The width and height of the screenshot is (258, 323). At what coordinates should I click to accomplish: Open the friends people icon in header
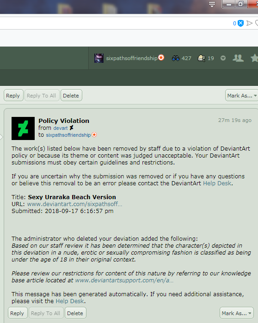238,58
